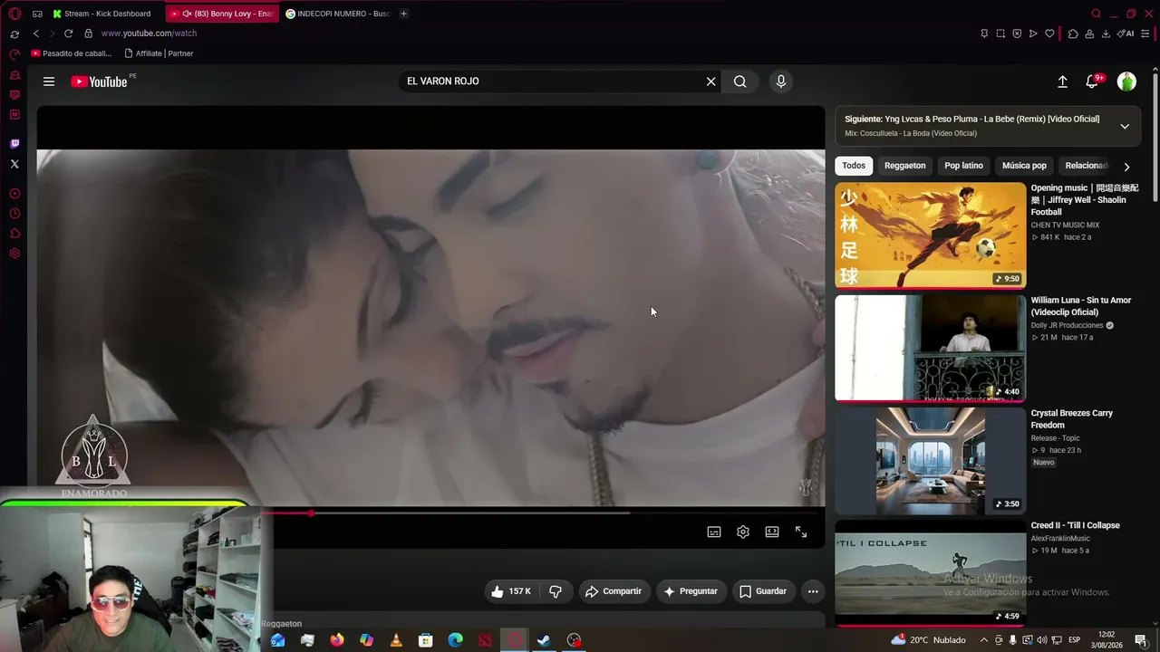Select the Música pop filter chip
1160x652 pixels.
pos(1024,166)
